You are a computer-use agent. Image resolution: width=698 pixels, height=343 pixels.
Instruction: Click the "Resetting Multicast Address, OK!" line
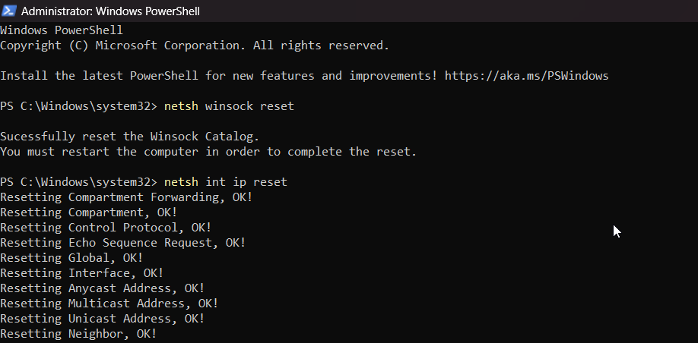pyautogui.click(x=109, y=304)
